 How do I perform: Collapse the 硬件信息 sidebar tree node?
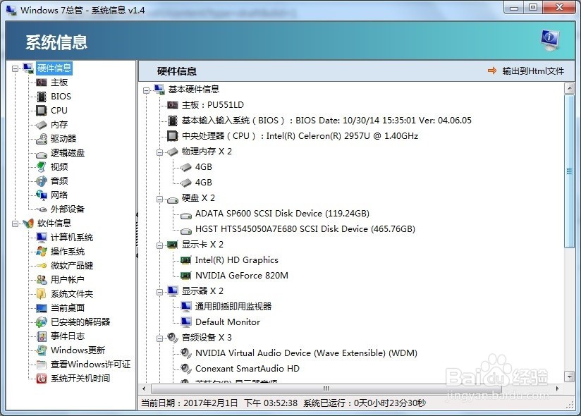15,68
